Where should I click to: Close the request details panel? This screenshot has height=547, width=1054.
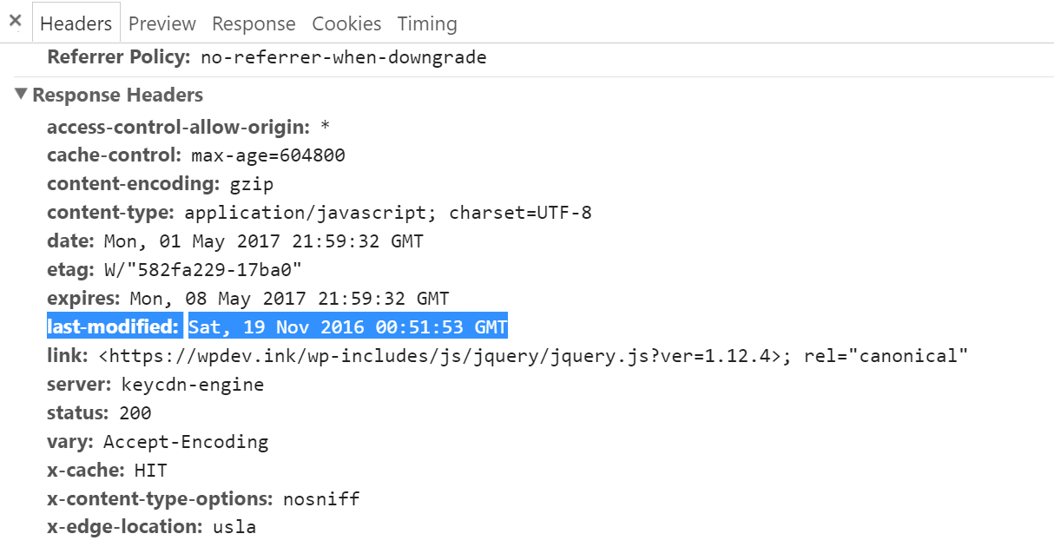pos(15,21)
